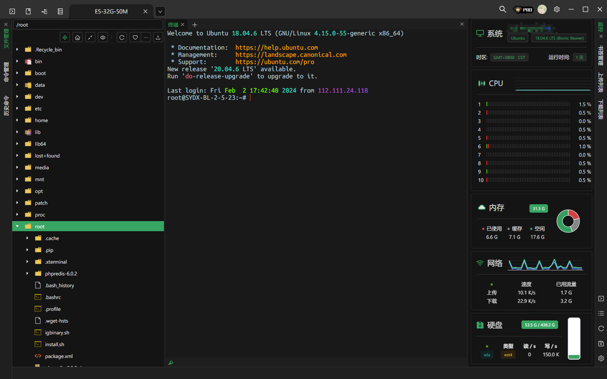Click the help.ubuntu.com link
The image size is (607, 379).
click(x=277, y=48)
